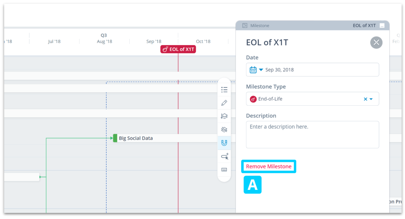Select the magnet snapping tool
This screenshot has width=405, height=219.
[224, 143]
